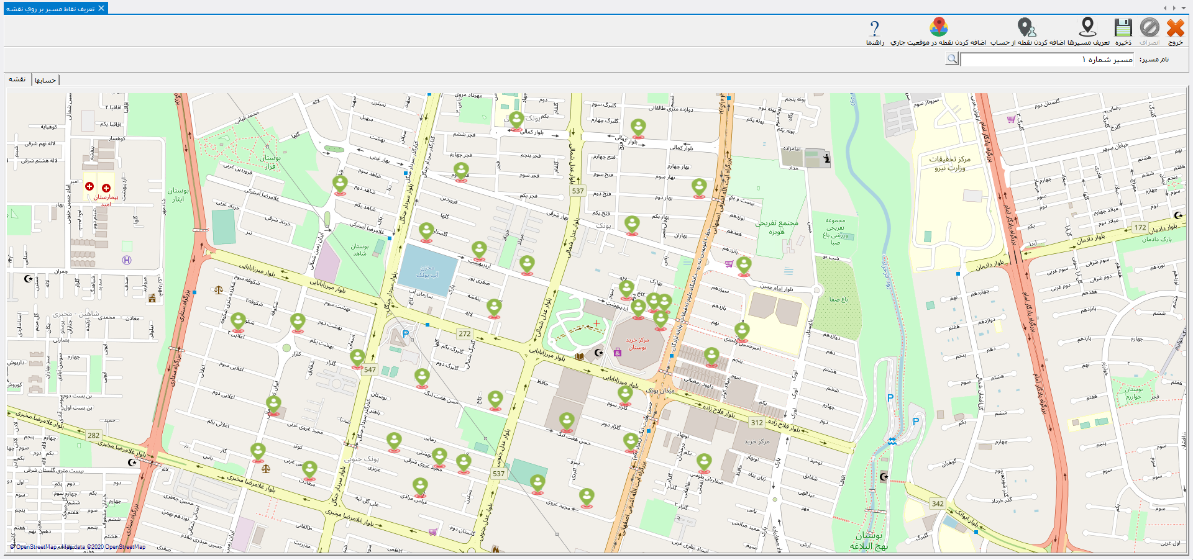1193x560 pixels.
Task: Save the route with the floppy disk icon
Action: (x=1123, y=29)
